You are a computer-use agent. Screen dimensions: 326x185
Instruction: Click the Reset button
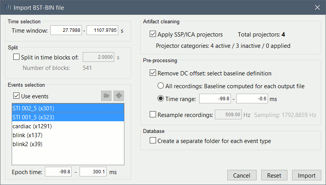point(274,176)
